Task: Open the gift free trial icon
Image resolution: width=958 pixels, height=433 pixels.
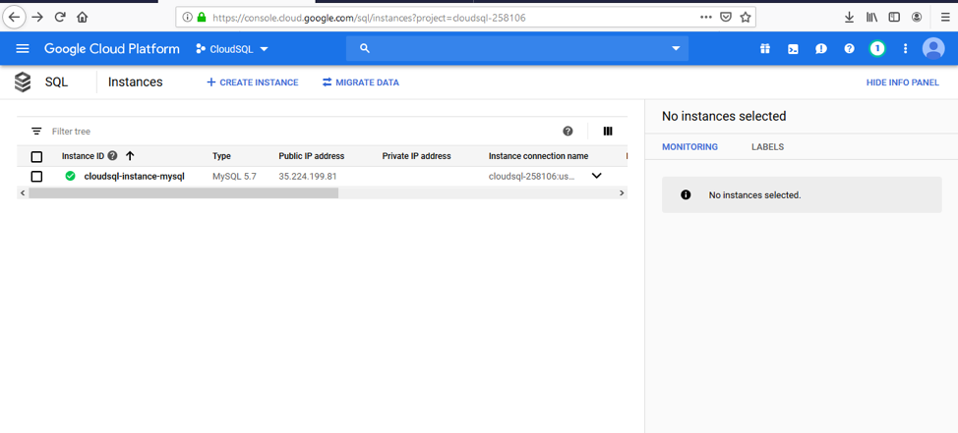Action: coord(765,49)
